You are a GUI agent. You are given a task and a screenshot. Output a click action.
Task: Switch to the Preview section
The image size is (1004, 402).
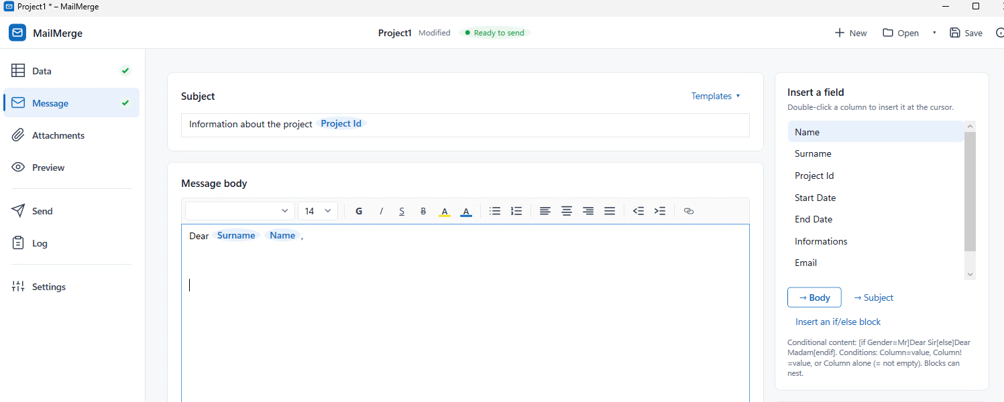72,167
